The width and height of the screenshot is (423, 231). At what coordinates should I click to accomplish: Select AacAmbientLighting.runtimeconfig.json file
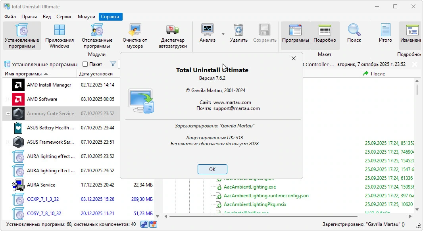tap(266, 196)
